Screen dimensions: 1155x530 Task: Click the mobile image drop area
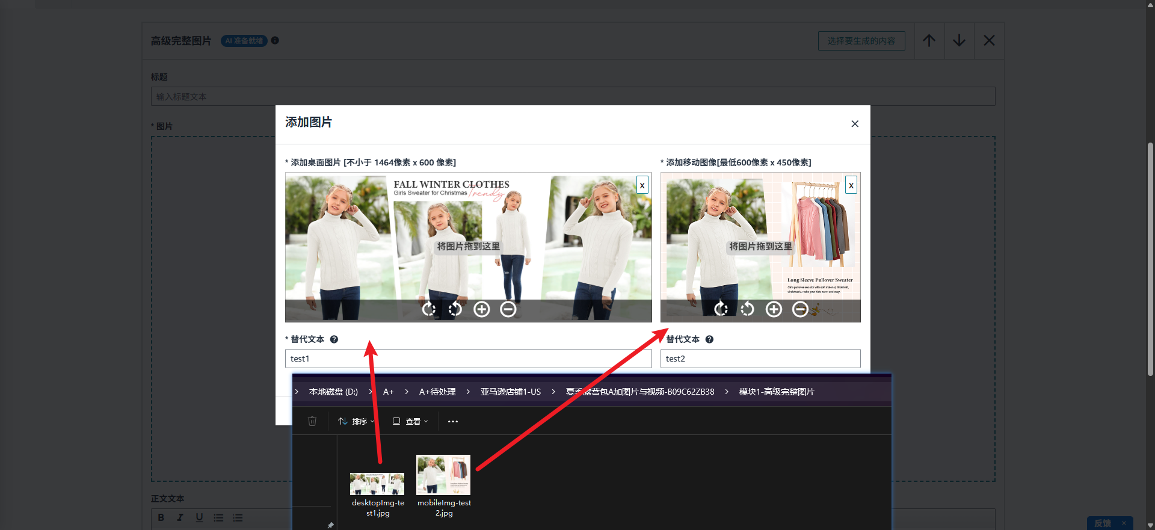[760, 247]
